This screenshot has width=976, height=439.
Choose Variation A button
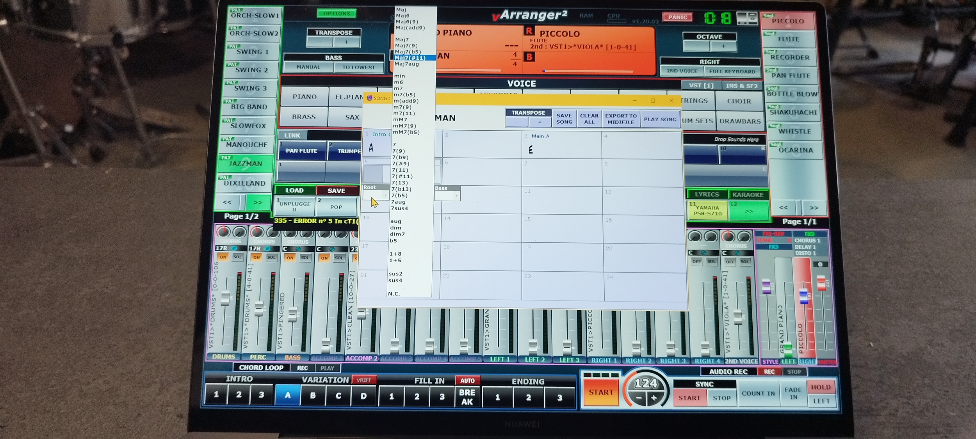click(x=288, y=395)
